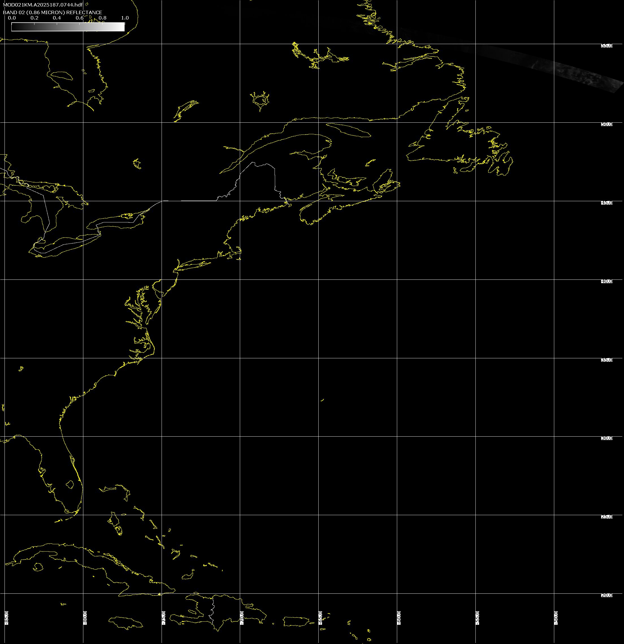Viewport: 624px width, 644px height.
Task: Select the 20.0 latitude label
Action: click(x=606, y=595)
